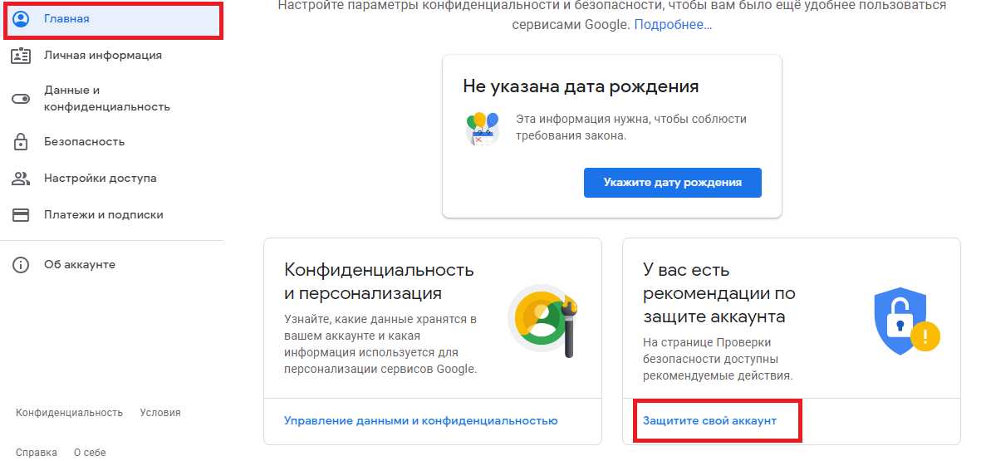This screenshot has height=461, width=981.
Task: Click the Справка footer link
Action: pos(37,453)
